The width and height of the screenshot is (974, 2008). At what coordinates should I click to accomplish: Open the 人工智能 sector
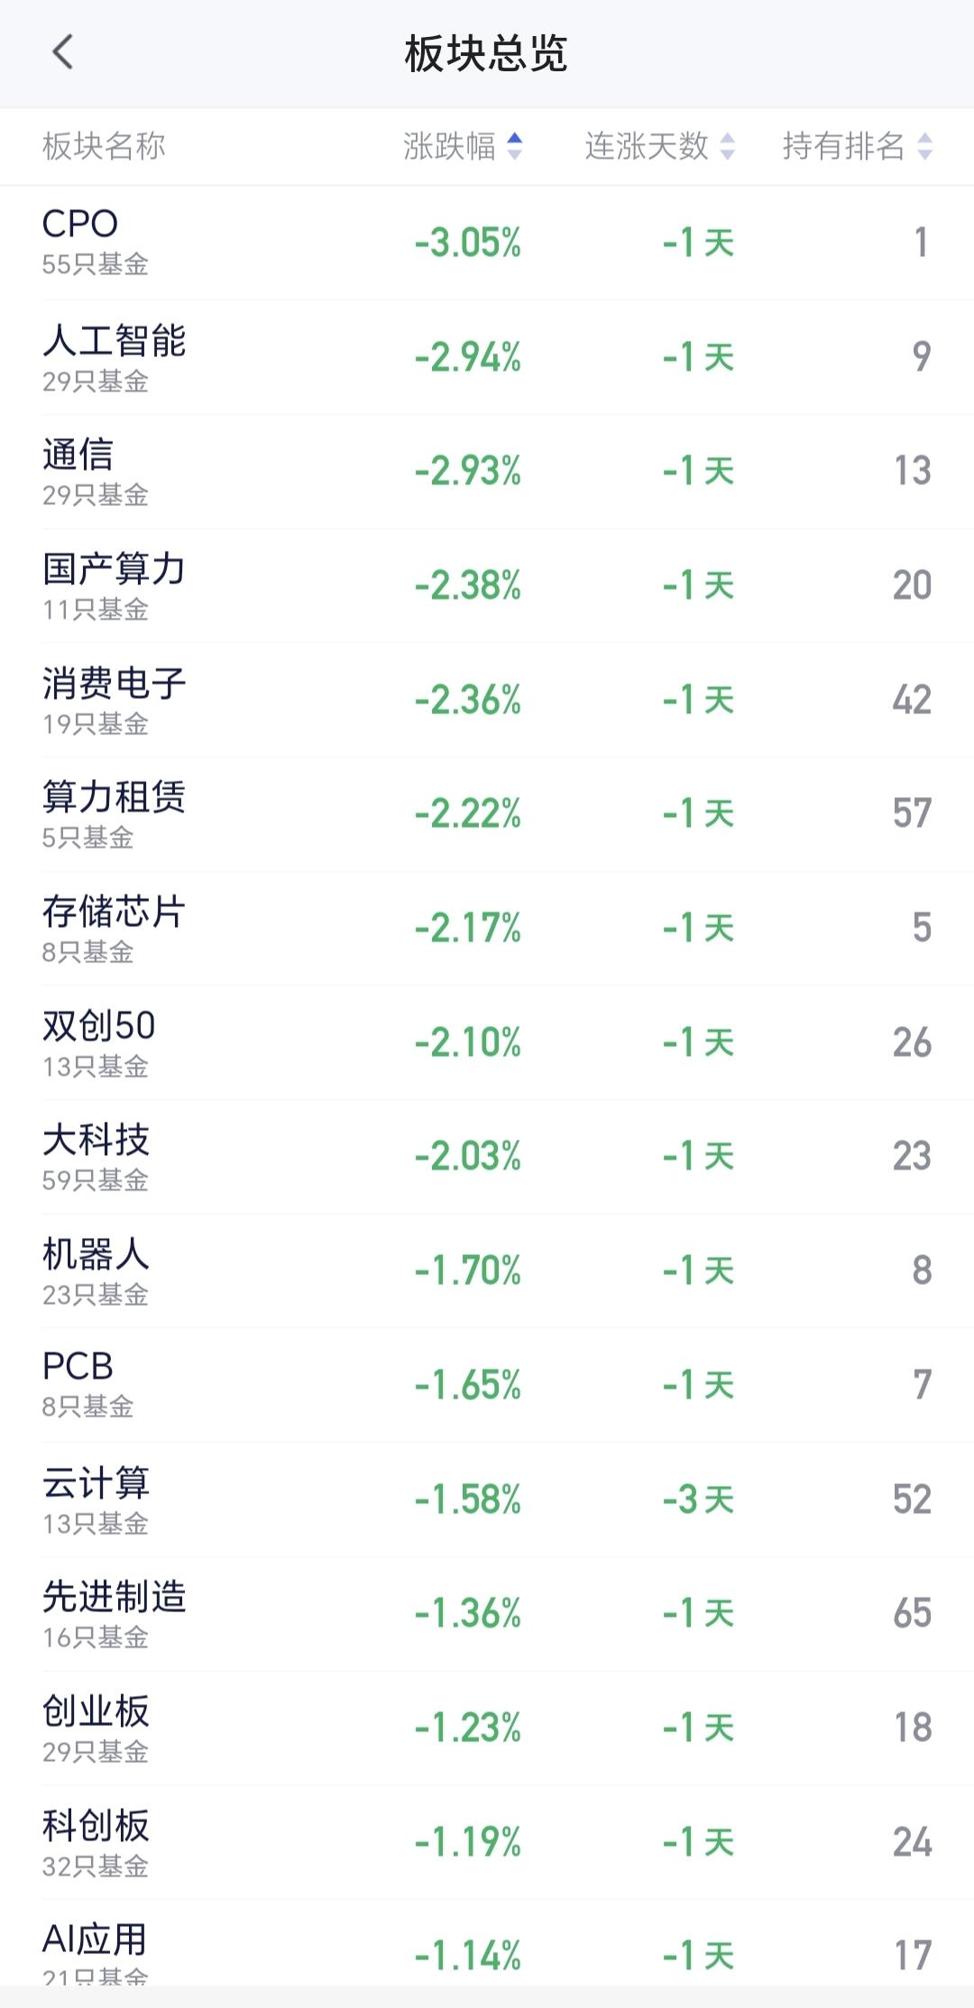(487, 357)
